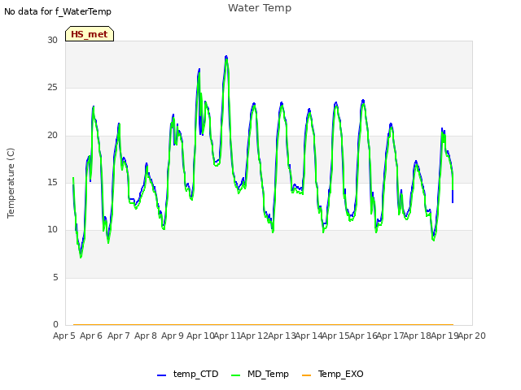
Task: Click the highest peak near Apr 11
Action: tap(226, 57)
